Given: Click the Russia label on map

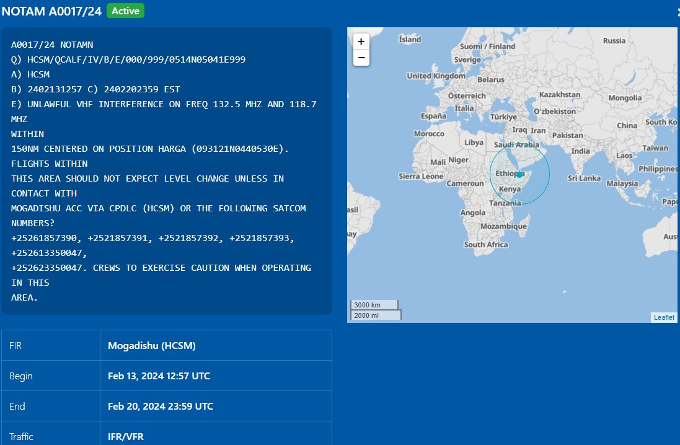Looking at the screenshot, I should (x=614, y=41).
